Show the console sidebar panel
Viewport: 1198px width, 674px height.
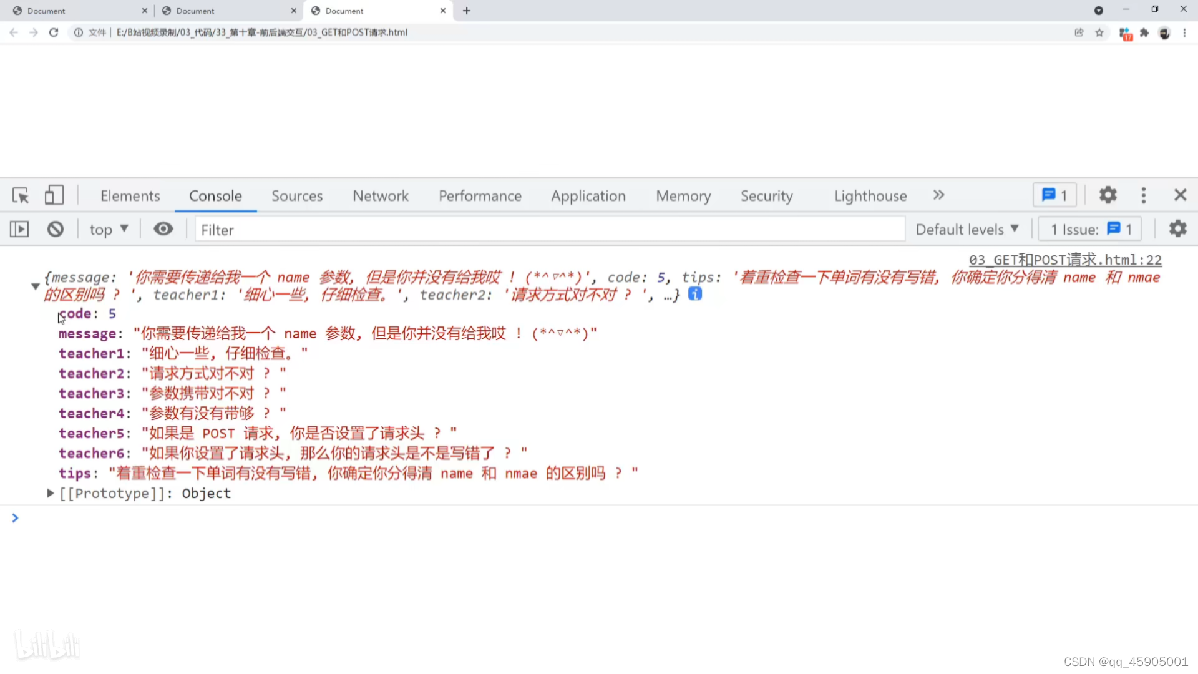pos(19,229)
